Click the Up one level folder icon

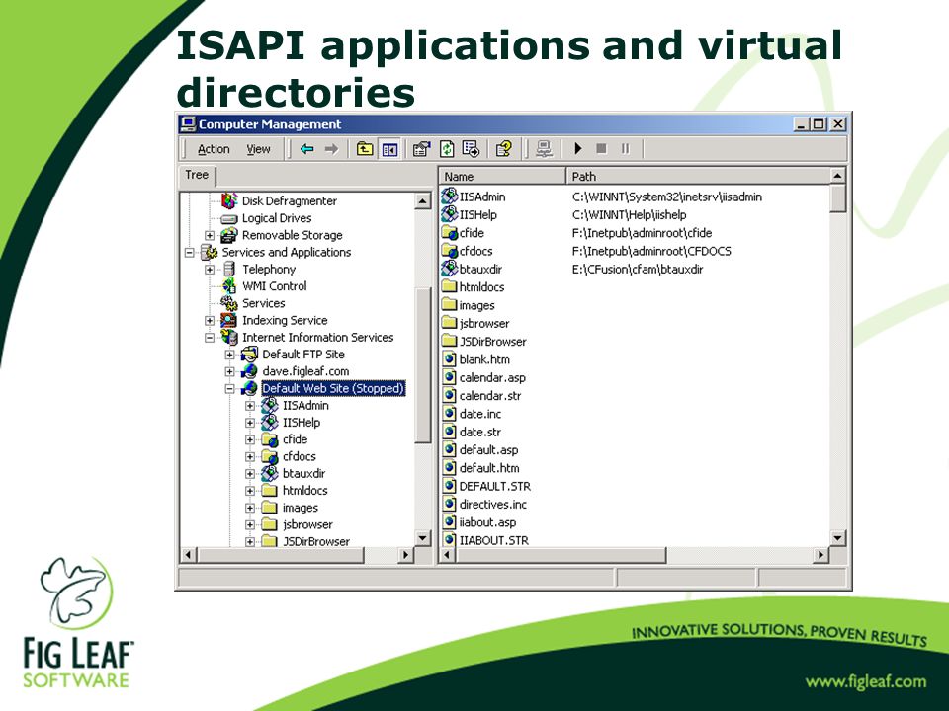[x=365, y=149]
